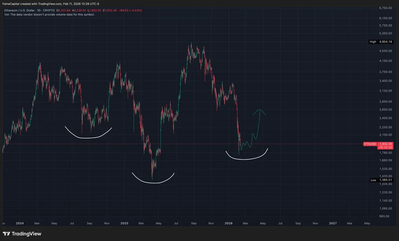Click the 2,250.00 price axis label
Screen dimensions: 399x241
click(386, 127)
